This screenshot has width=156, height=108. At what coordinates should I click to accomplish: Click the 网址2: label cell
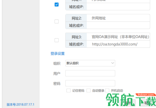tap(76, 18)
